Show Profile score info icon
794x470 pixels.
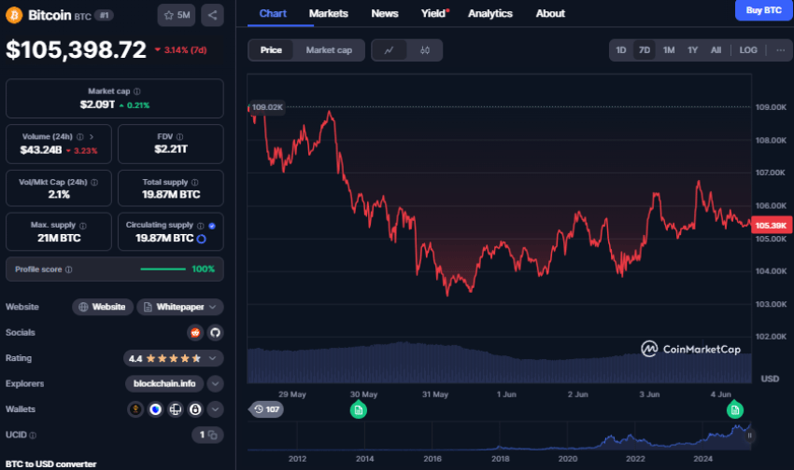[69, 270]
